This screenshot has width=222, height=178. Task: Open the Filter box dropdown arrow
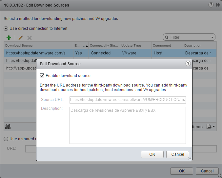(212, 37)
